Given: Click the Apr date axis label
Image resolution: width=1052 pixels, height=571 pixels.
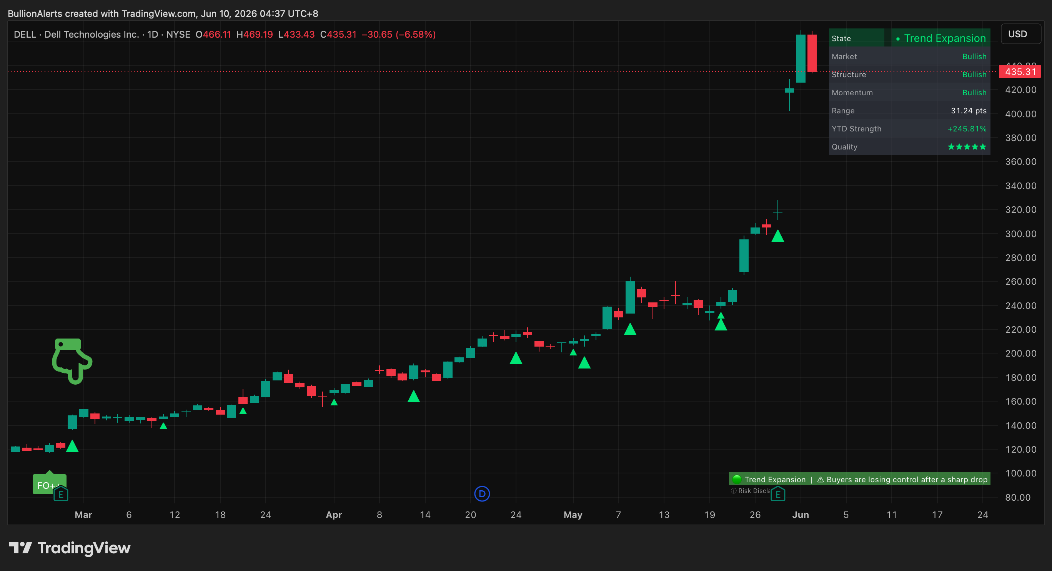Looking at the screenshot, I should point(334,515).
